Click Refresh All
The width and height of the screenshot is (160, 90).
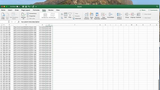(x=23, y=16)
